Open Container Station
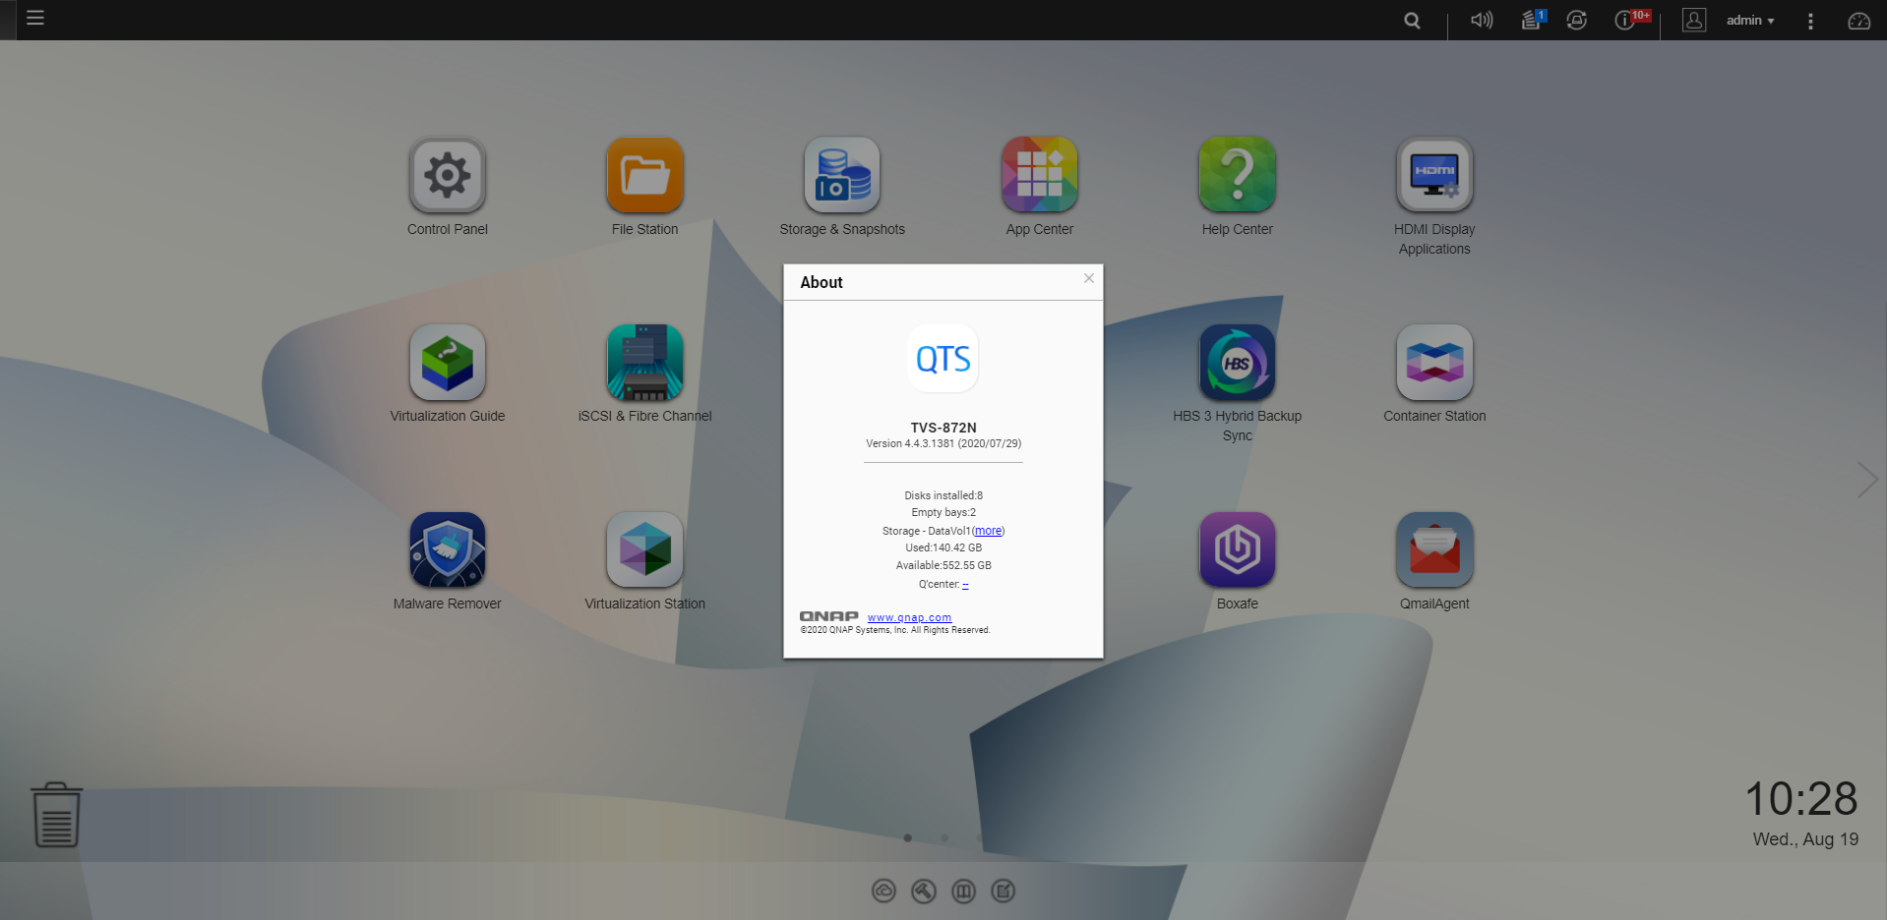 [x=1434, y=363]
